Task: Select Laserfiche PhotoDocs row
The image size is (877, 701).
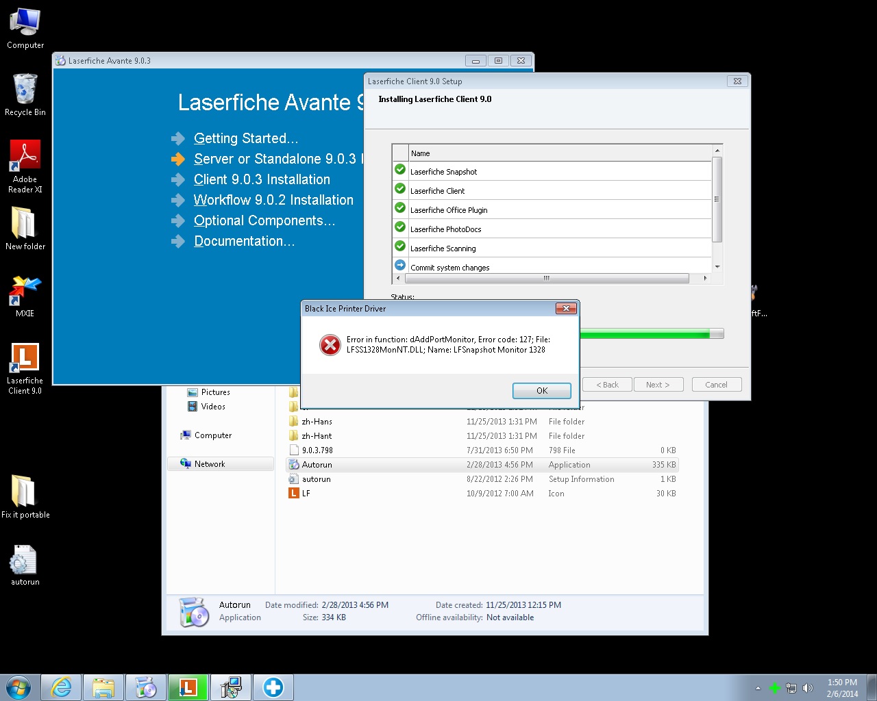Action: pos(552,229)
